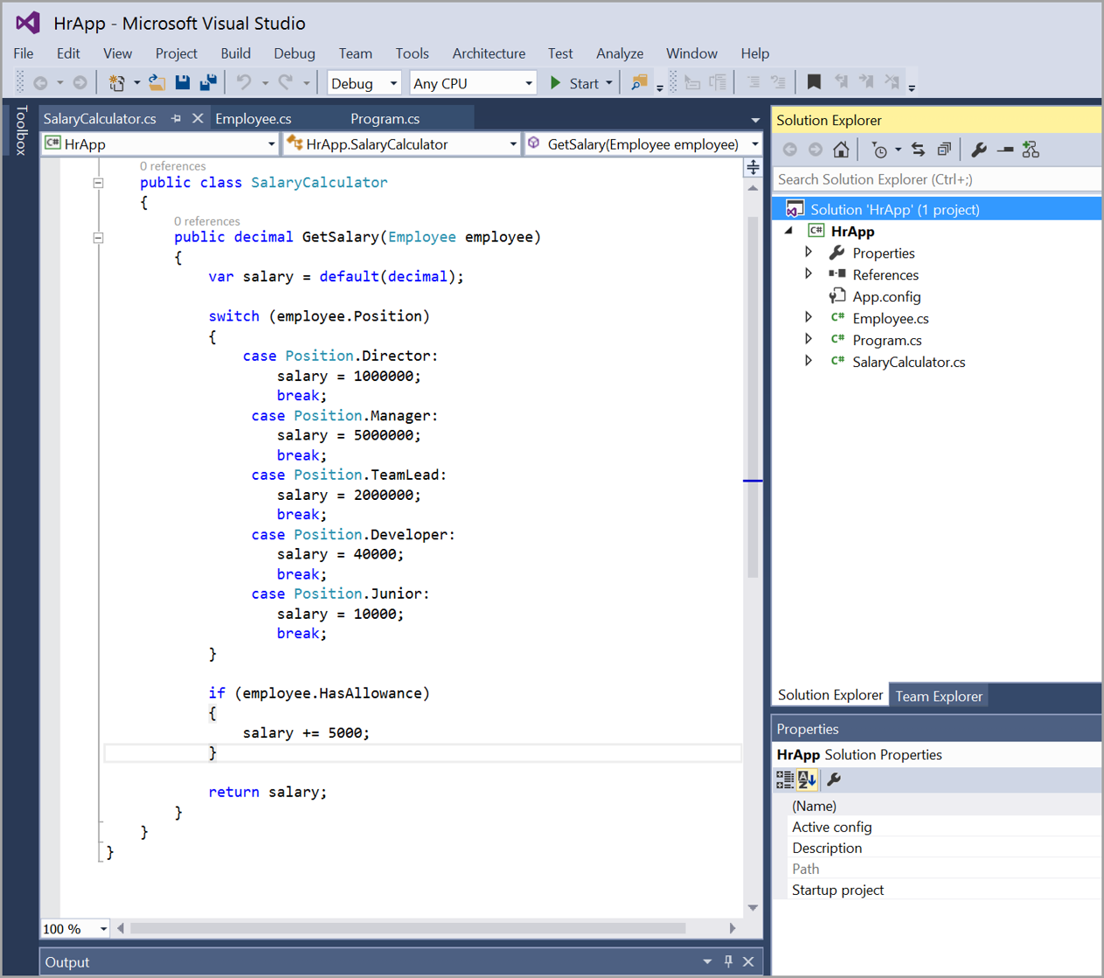Viewport: 1104px width, 978px height.
Task: Switch to the Program.cs tab
Action: click(385, 118)
